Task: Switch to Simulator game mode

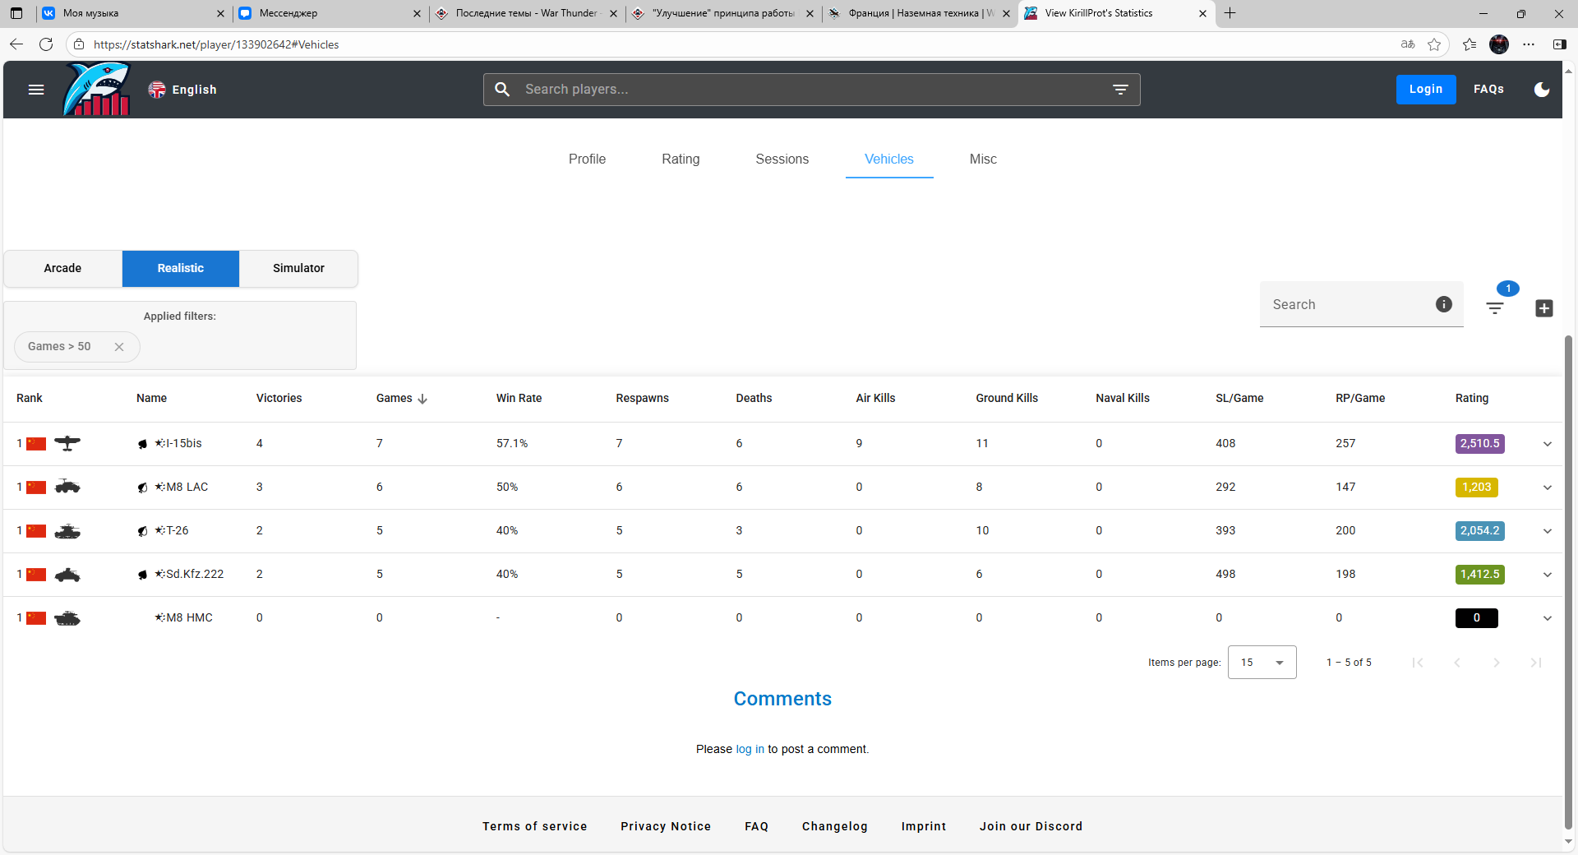Action: coord(298,268)
